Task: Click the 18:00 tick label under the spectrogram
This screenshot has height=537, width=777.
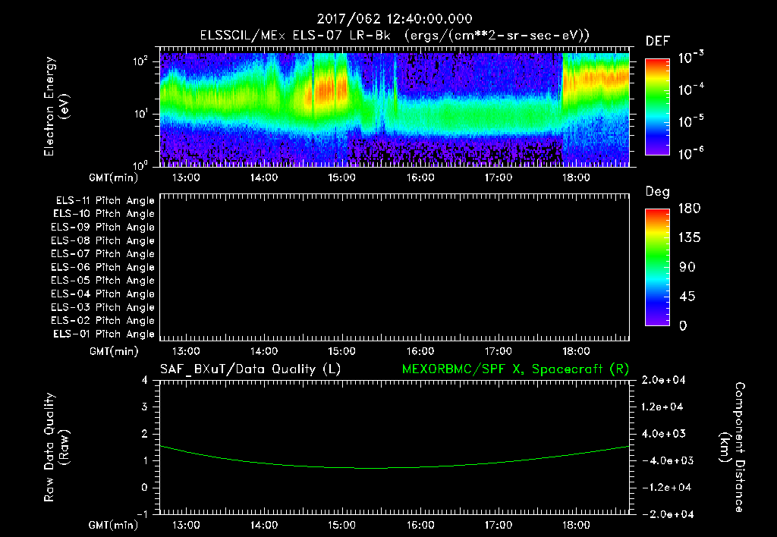Action: 576,177
